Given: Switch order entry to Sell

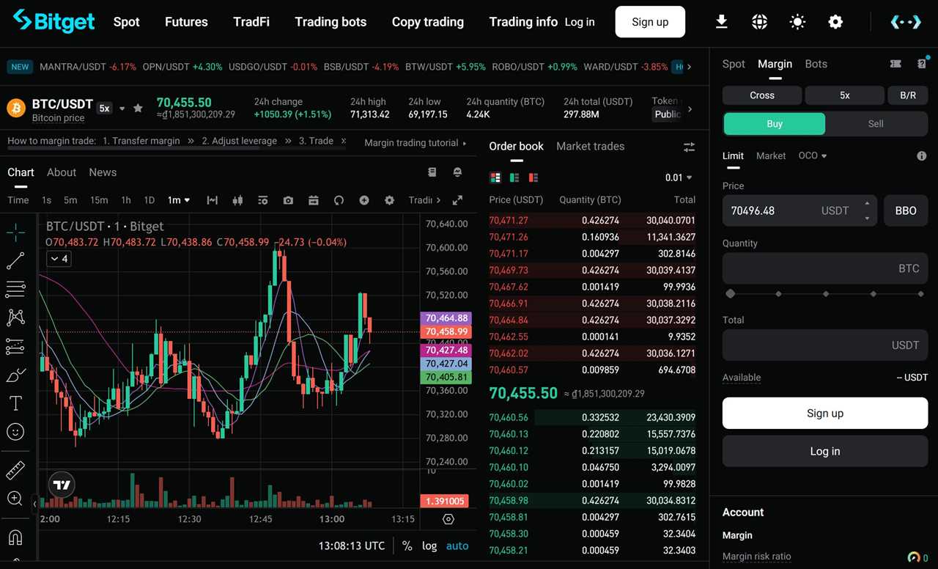Looking at the screenshot, I should point(875,123).
